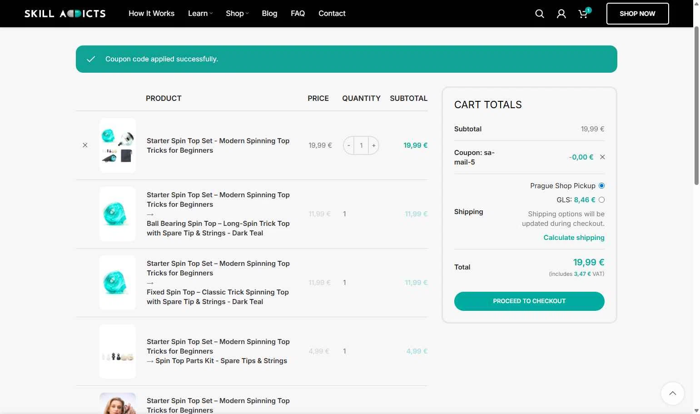
Task: Select Prague Shop Pickup shipping option
Action: 601,186
